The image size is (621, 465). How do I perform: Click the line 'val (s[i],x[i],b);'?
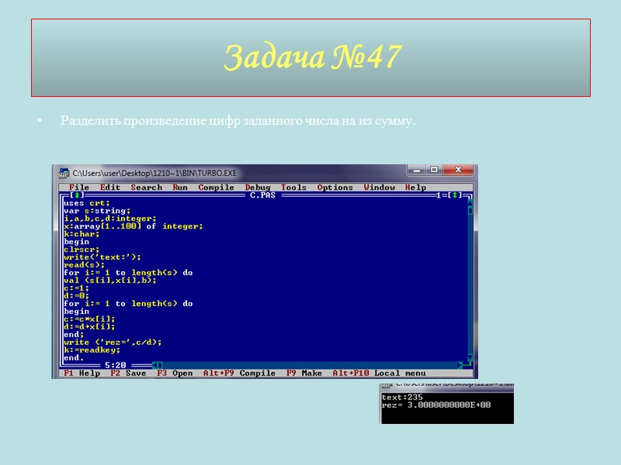coord(110,281)
